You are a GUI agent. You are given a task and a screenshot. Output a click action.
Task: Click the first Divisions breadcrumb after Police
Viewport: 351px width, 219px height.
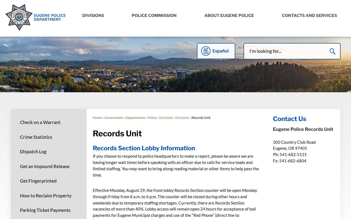166,118
